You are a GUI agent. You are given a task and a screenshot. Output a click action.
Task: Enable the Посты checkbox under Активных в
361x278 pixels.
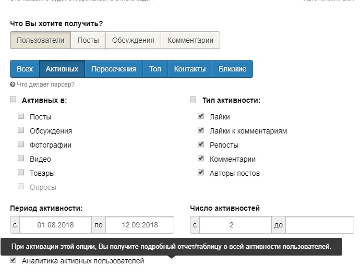(21, 116)
